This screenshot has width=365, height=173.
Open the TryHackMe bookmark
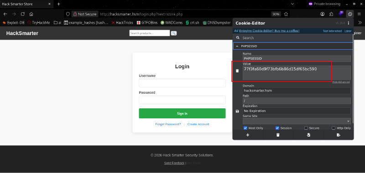39,22
